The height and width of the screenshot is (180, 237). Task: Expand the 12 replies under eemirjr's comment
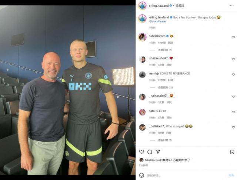(x=166, y=87)
